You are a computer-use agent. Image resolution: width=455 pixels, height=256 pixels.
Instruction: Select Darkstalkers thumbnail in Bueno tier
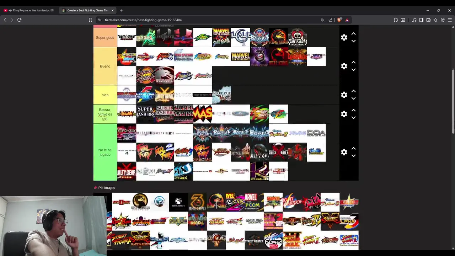tap(297, 57)
